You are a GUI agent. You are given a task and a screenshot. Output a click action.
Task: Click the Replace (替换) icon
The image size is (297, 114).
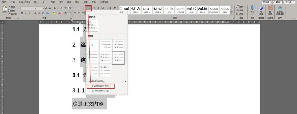tap(238, 10)
